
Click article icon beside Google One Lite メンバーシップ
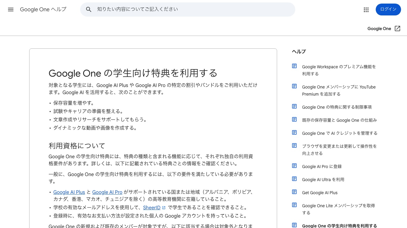pyautogui.click(x=294, y=205)
